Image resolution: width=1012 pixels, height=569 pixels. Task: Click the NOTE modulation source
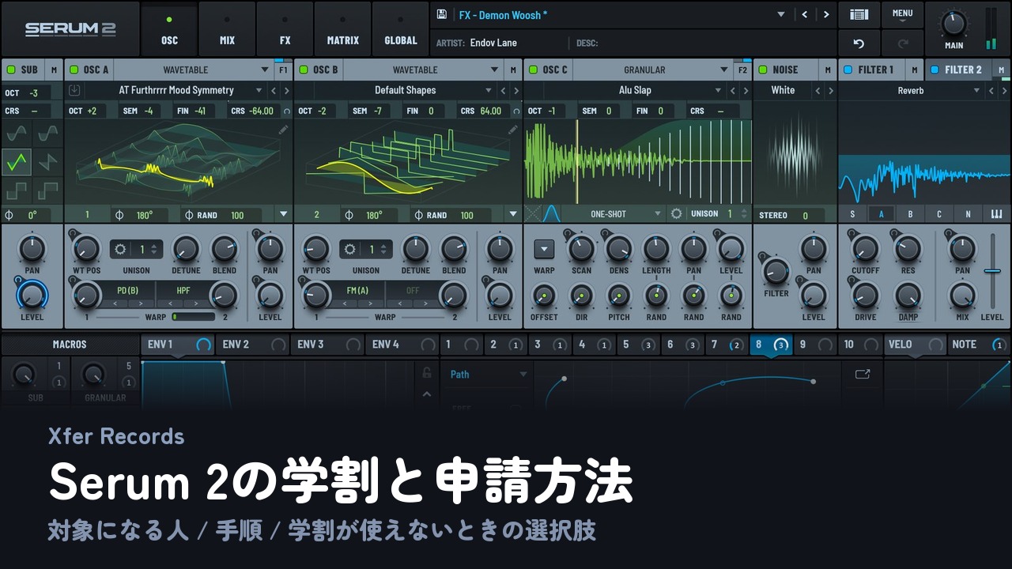978,345
